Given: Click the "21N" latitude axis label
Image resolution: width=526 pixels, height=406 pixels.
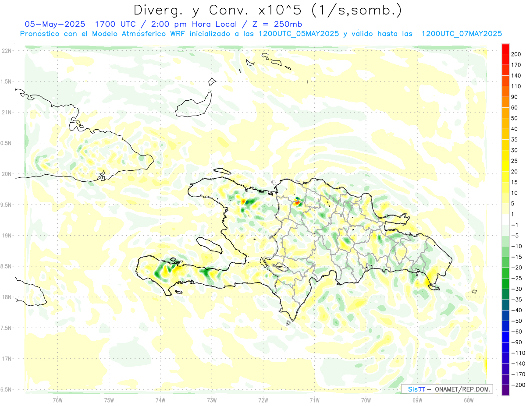Looking at the screenshot, I should 7,113.
